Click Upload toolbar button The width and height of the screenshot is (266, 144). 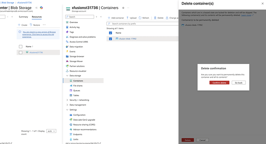[x=131, y=18]
